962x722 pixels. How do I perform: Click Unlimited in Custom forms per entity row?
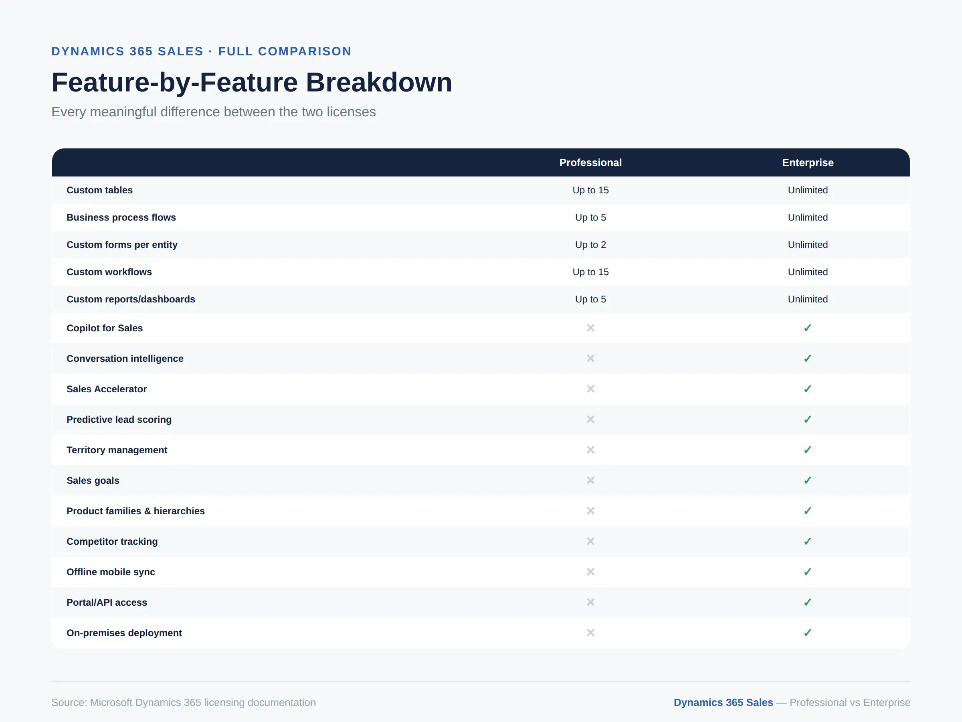(x=808, y=245)
